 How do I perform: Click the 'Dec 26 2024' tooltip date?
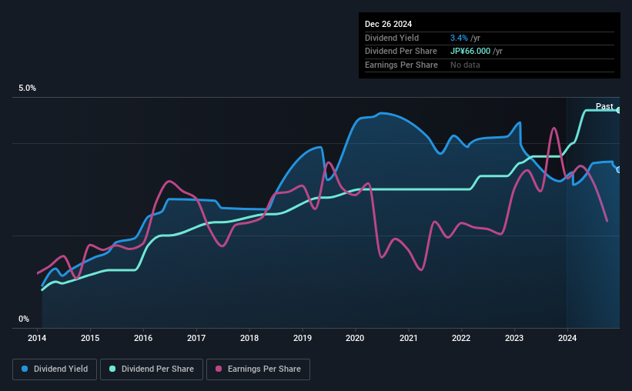pyautogui.click(x=388, y=24)
